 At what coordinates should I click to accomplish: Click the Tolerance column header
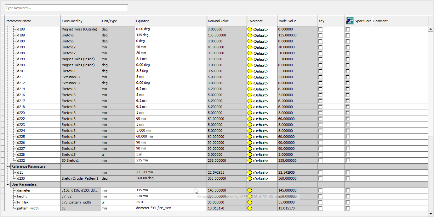[x=262, y=21]
